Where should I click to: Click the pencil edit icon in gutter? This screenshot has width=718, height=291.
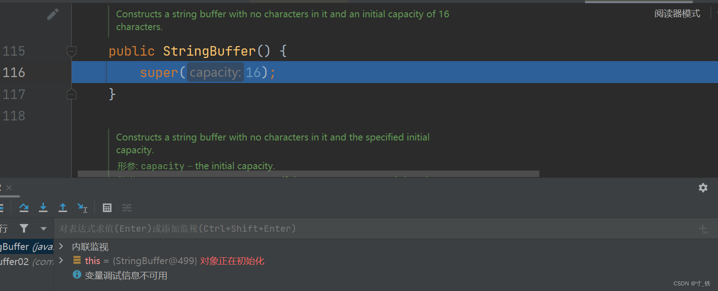coord(53,14)
